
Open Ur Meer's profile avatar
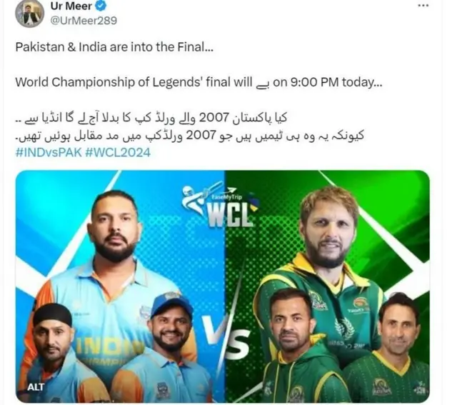(x=30, y=13)
